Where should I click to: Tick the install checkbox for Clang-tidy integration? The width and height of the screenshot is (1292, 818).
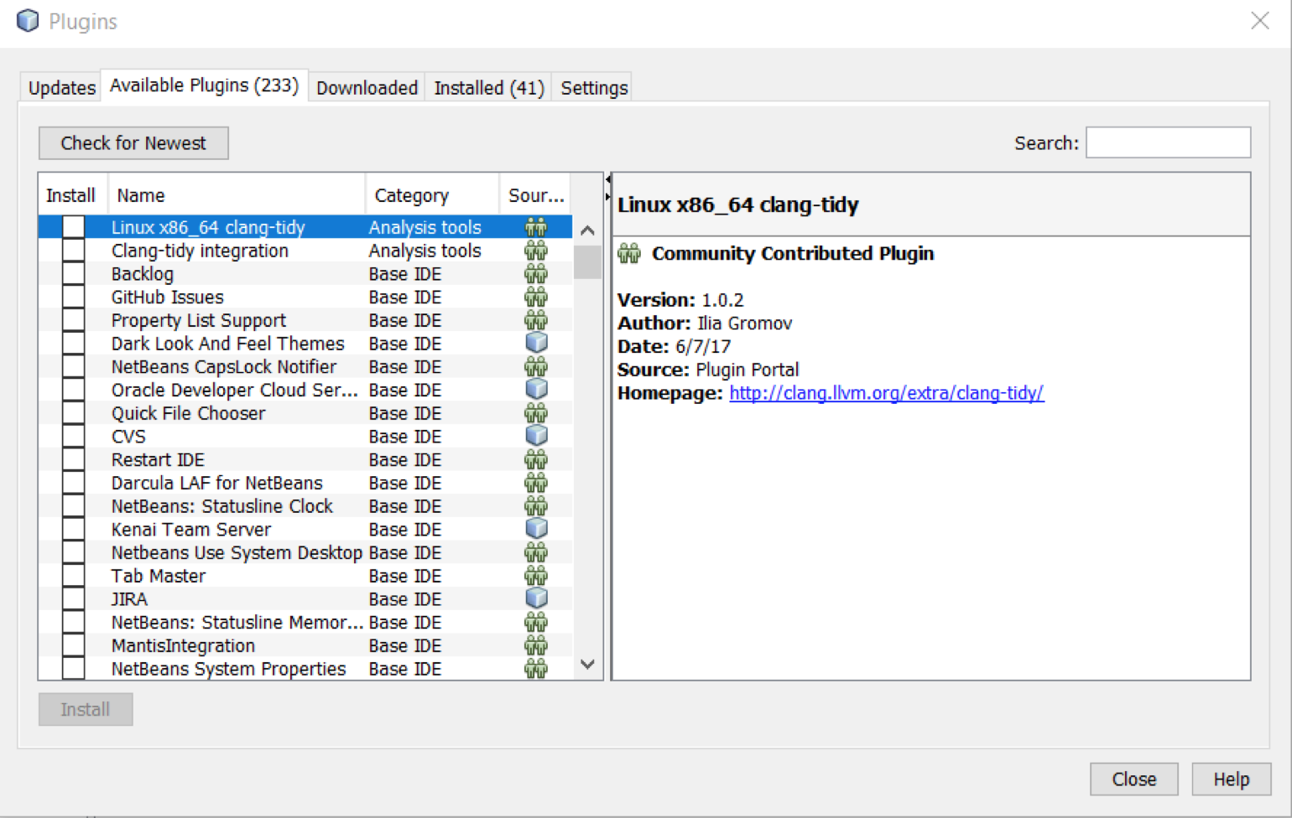74,251
